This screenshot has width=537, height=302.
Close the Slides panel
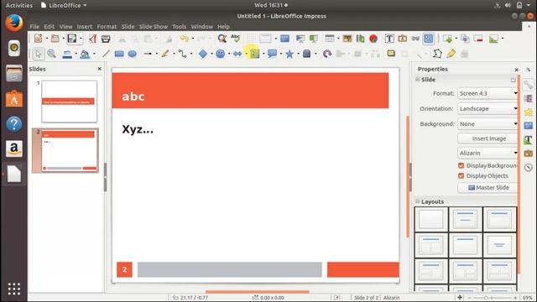[x=99, y=69]
